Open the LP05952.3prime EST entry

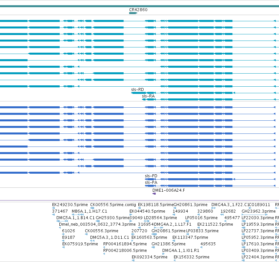click(258, 237)
